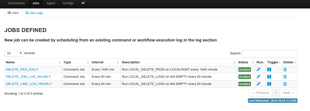Sort the table by Description column
Viewport: 310px width, 111px height.
179,62
